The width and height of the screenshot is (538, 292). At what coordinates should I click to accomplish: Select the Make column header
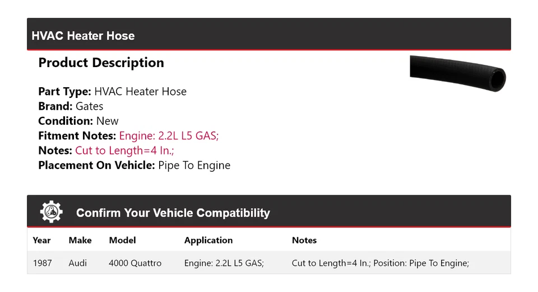click(80, 241)
